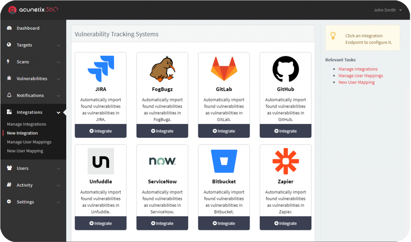Click the GitLab fox logo
This screenshot has width=411, height=242.
pyautogui.click(x=224, y=69)
